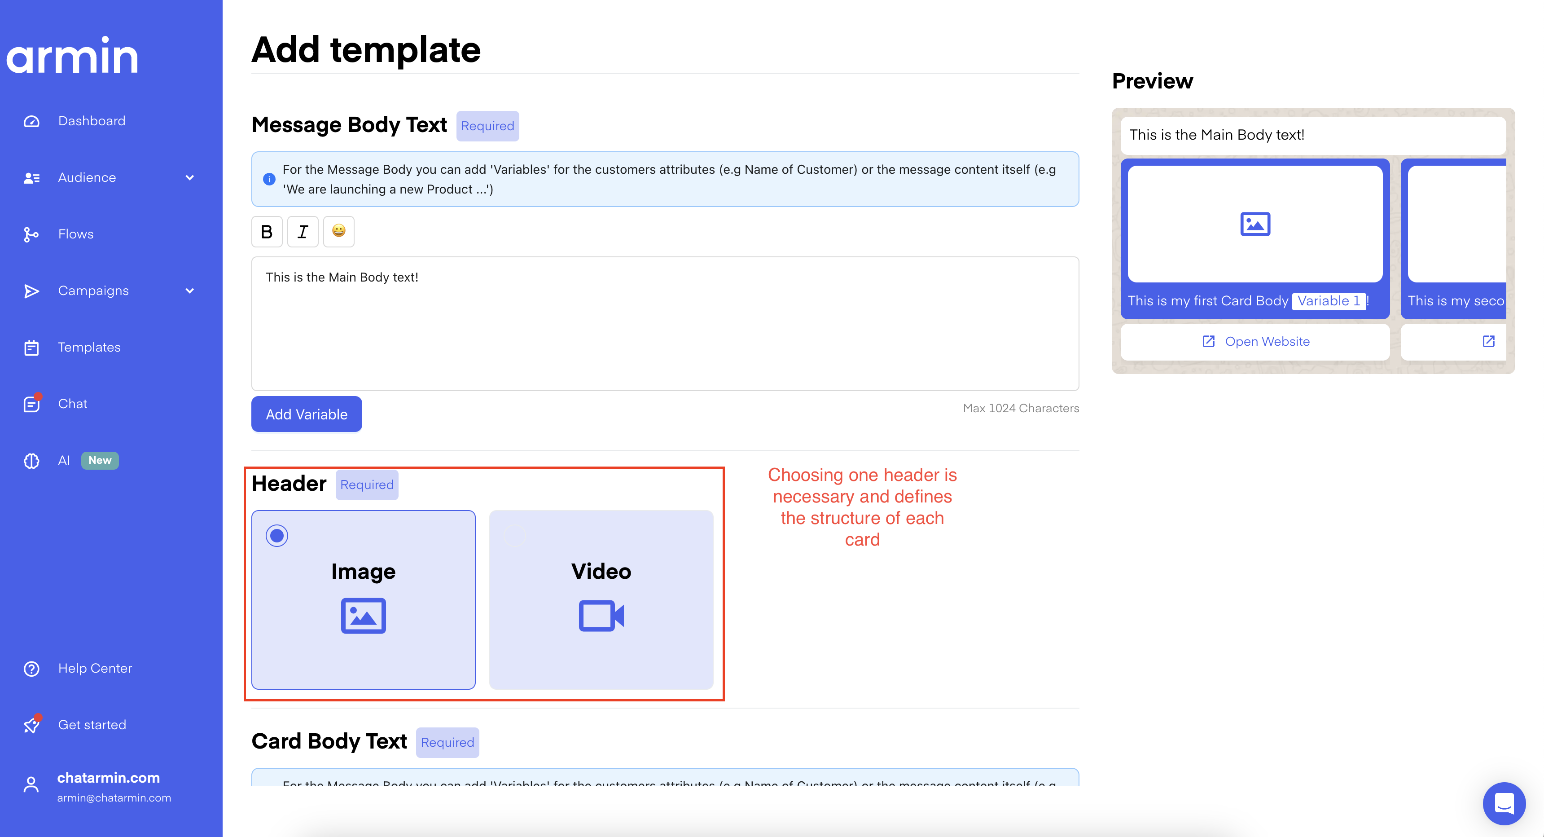The width and height of the screenshot is (1544, 837).
Task: Go to Templates in sidebar
Action: pos(89,347)
